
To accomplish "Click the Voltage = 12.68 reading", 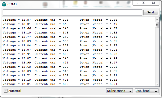I will [x=17, y=67].
